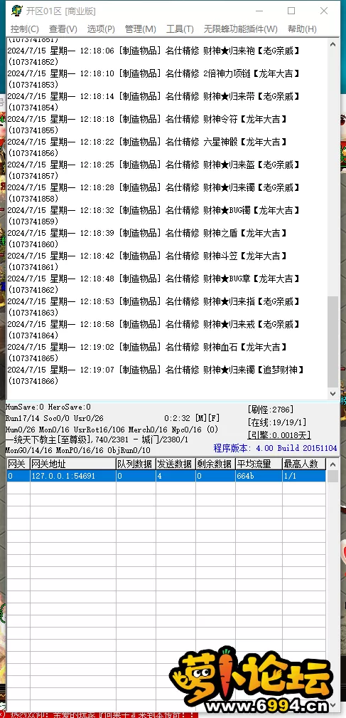346x718 pixels.
Task: Click the application icon in title bar
Action: [17, 11]
